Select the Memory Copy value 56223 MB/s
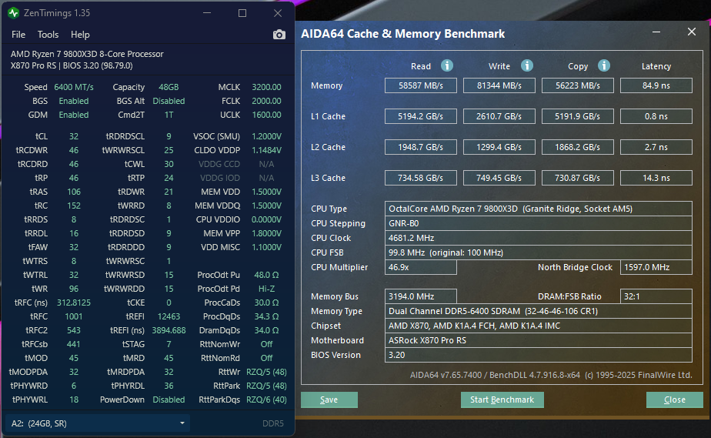The height and width of the screenshot is (438, 711). (x=578, y=85)
